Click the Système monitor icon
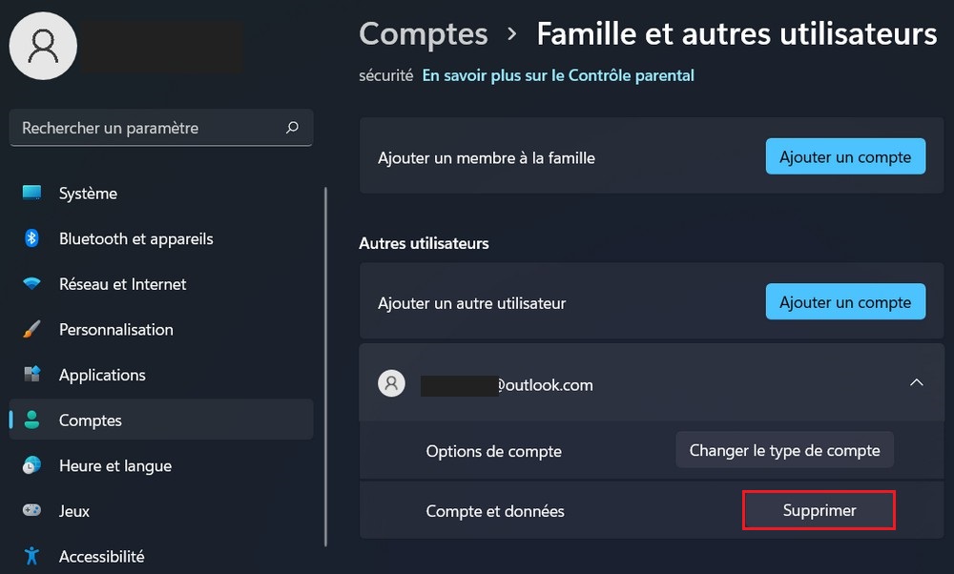Image resolution: width=954 pixels, height=574 pixels. click(32, 193)
